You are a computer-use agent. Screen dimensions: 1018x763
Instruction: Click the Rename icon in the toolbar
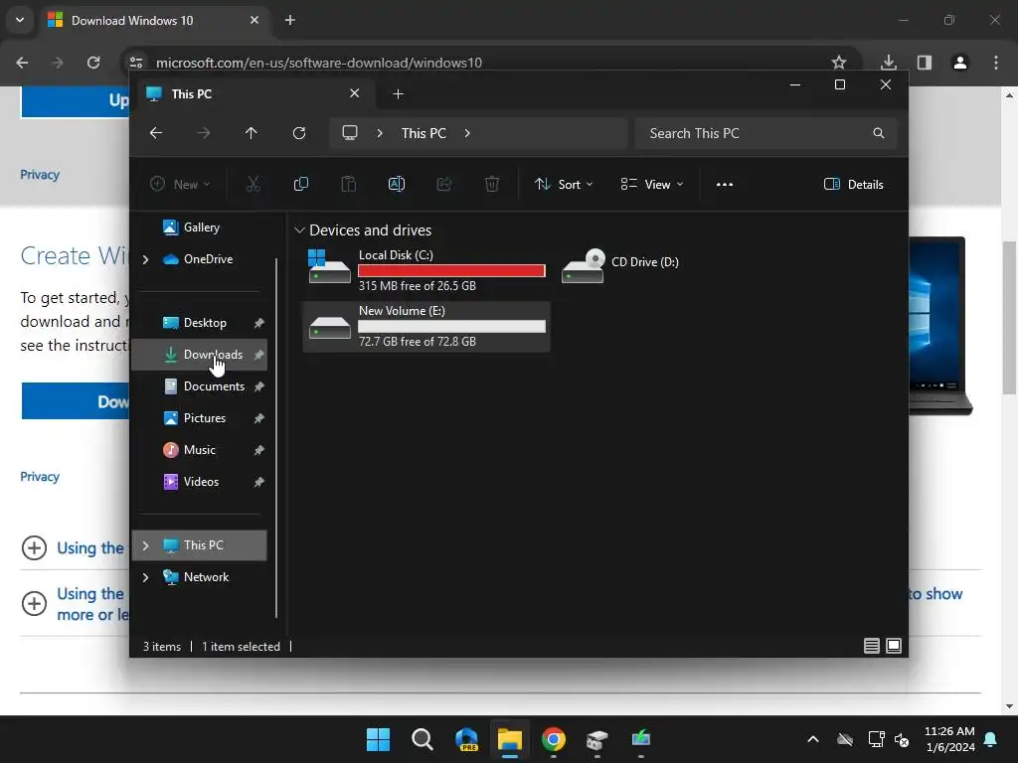point(396,184)
